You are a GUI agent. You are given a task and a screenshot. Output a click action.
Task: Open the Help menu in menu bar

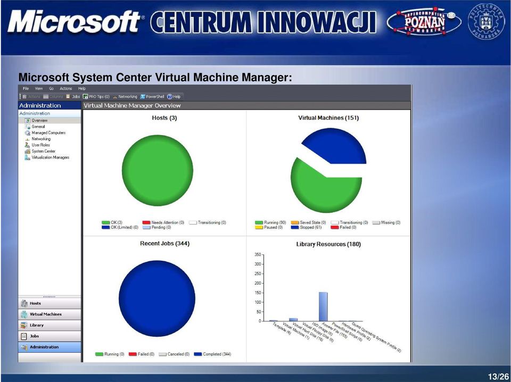82,88
